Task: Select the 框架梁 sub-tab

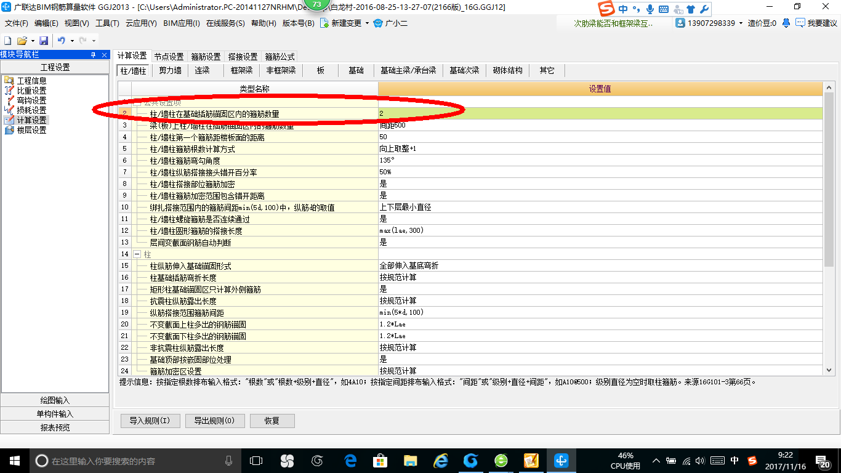Action: pos(241,70)
